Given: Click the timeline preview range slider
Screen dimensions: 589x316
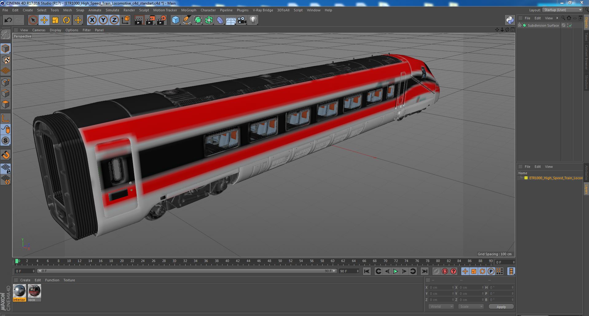Looking at the screenshot, I should pyautogui.click(x=187, y=271).
